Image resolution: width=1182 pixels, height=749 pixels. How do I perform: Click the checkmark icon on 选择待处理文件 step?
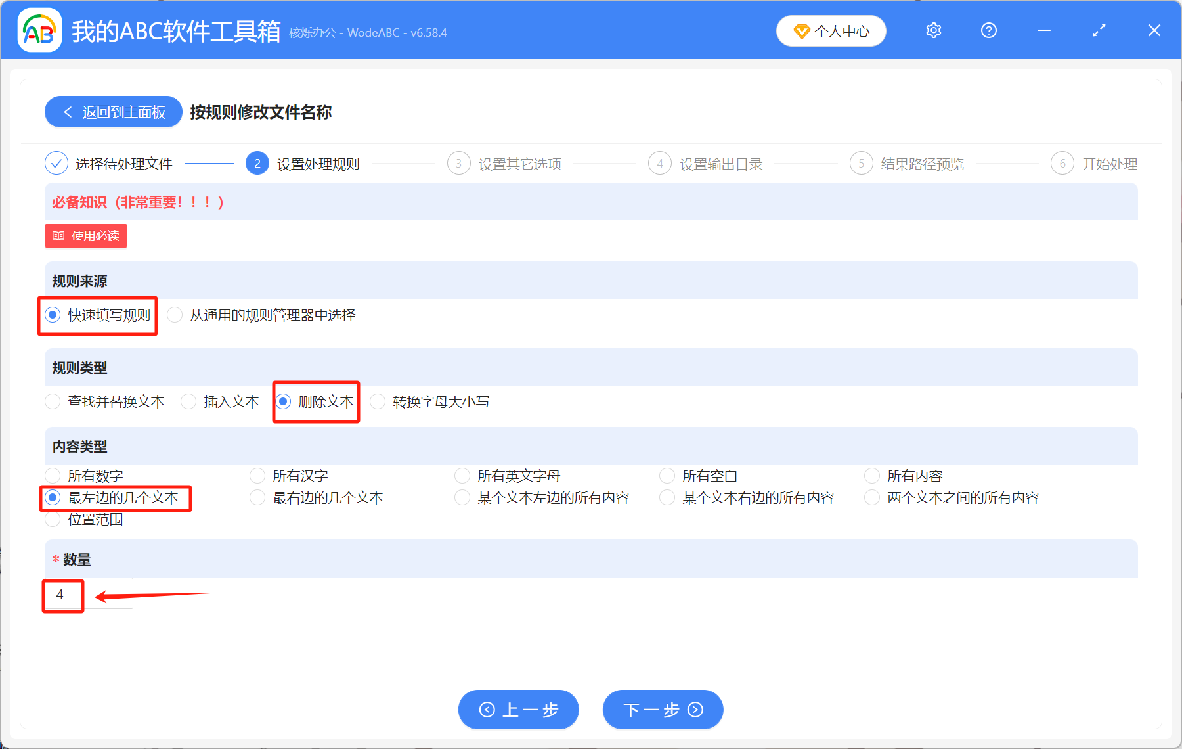tap(56, 163)
